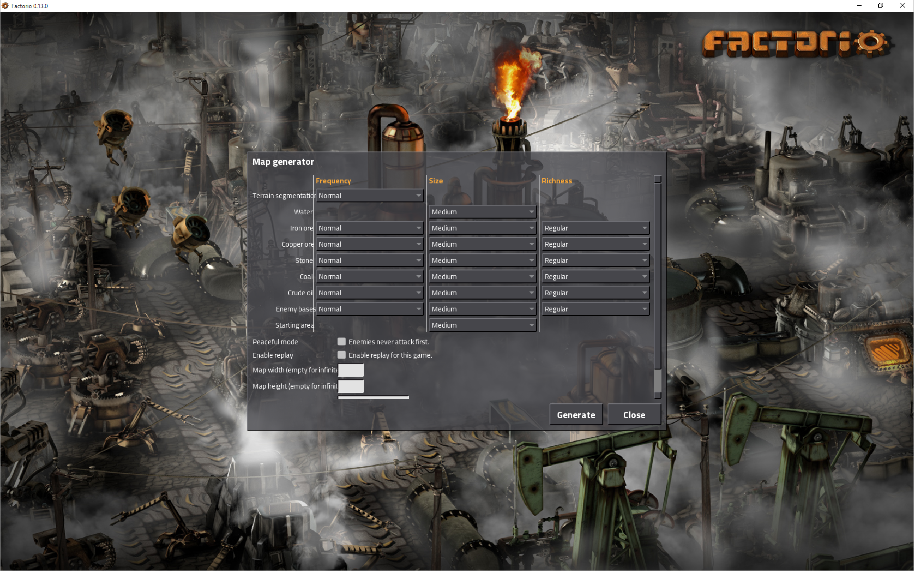Open Starting area size dropdown
Viewport: 914px width, 571px height.
483,325
